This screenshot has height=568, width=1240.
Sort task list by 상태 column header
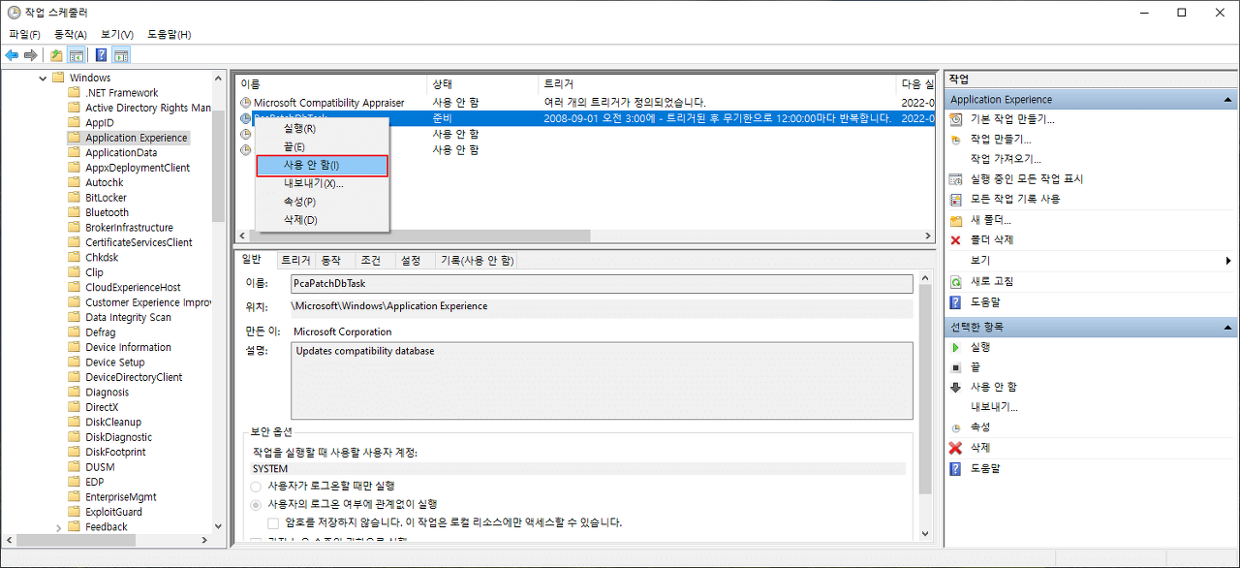482,84
